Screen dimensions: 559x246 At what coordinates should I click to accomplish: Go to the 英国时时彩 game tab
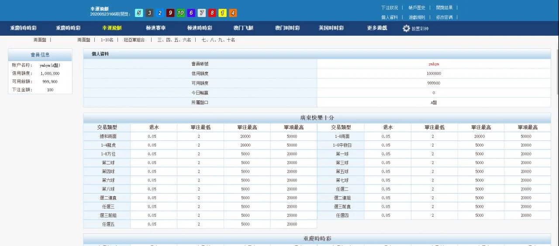(331, 28)
